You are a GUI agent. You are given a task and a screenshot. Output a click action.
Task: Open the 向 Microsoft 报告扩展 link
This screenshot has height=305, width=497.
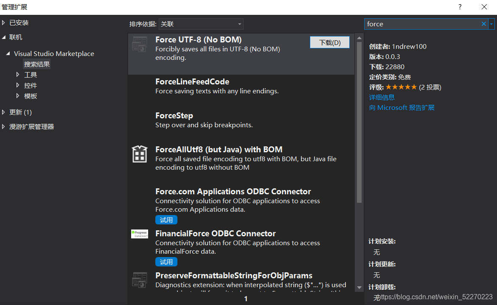click(402, 108)
